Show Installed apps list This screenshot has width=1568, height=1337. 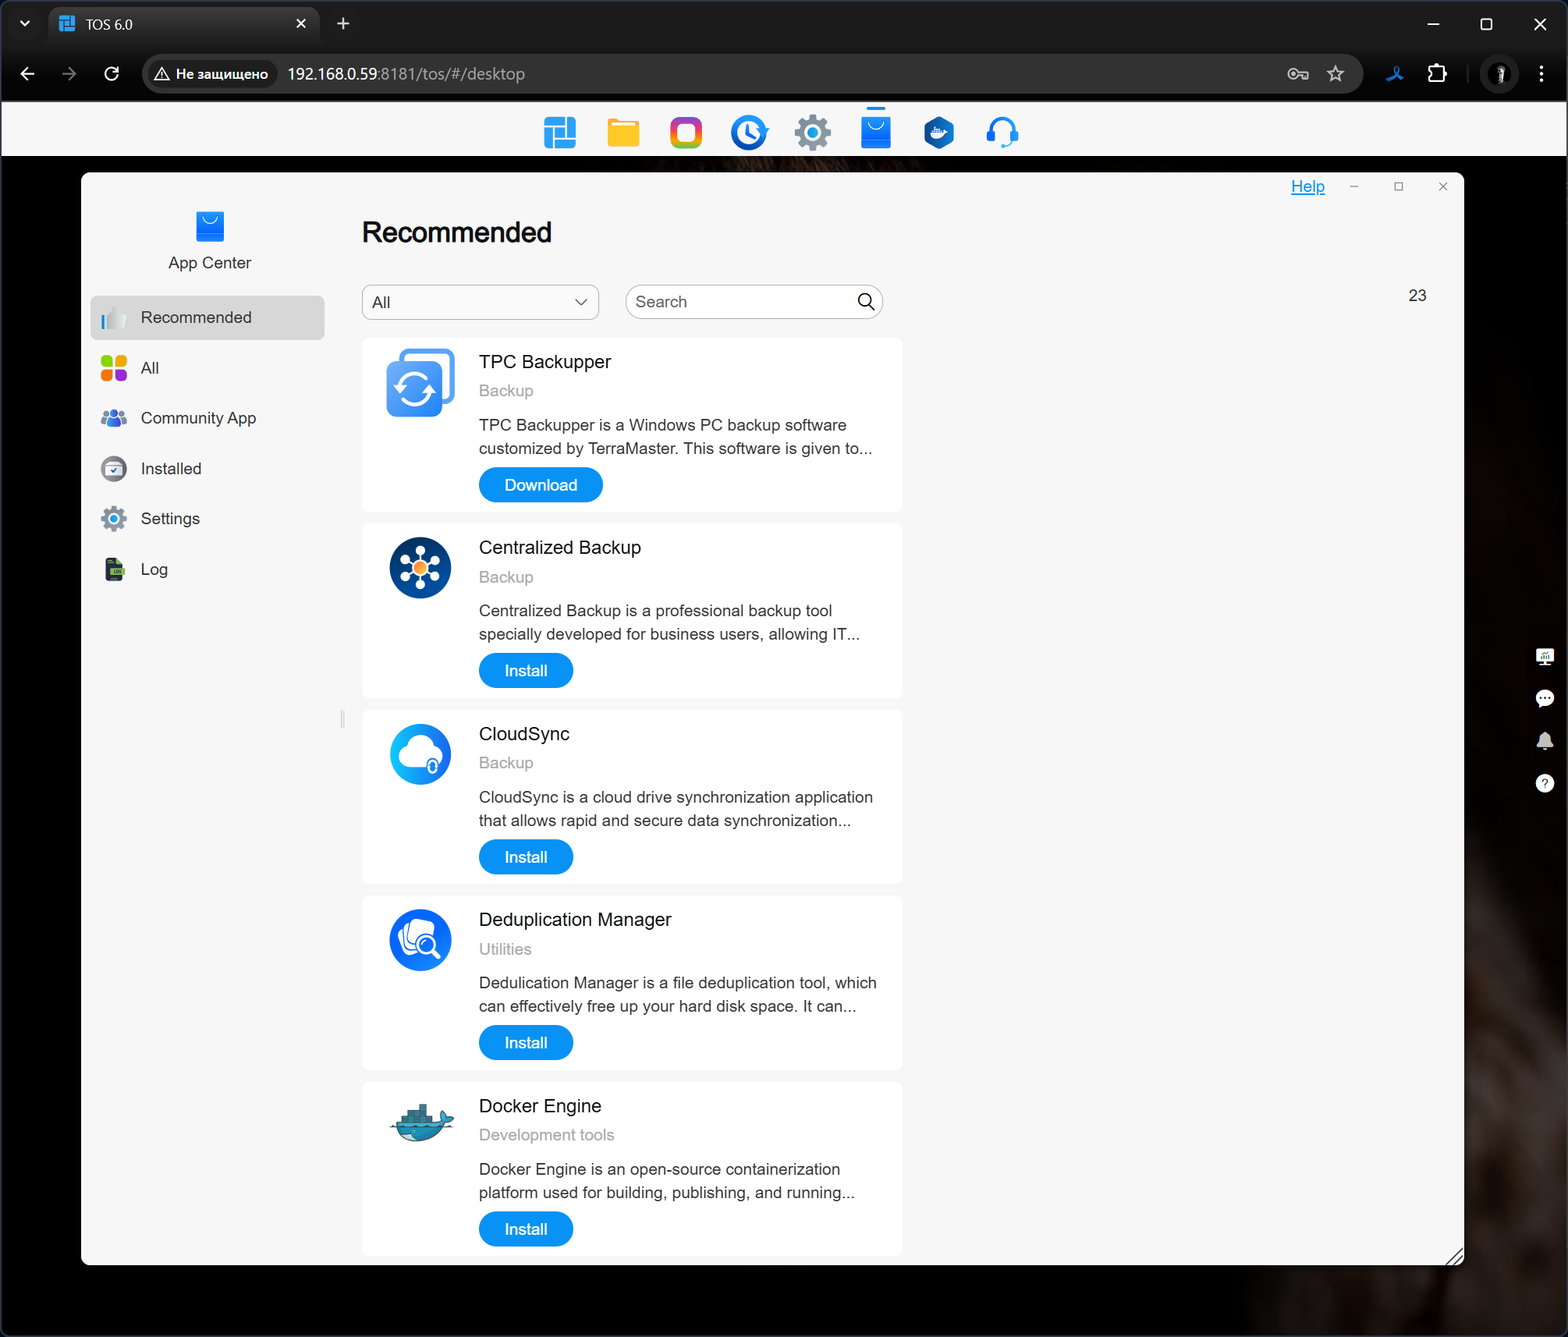pos(208,469)
